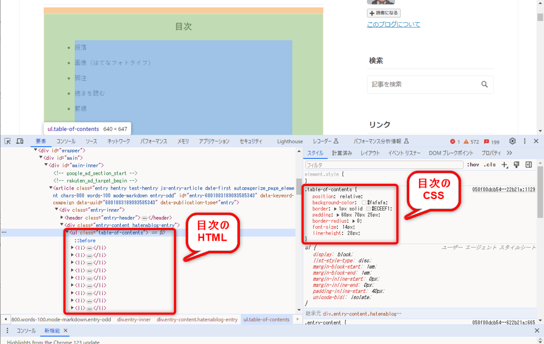The height and width of the screenshot is (344, 544).
Task: Focus the フィルタ styles filter field
Action: pyautogui.click(x=384, y=165)
